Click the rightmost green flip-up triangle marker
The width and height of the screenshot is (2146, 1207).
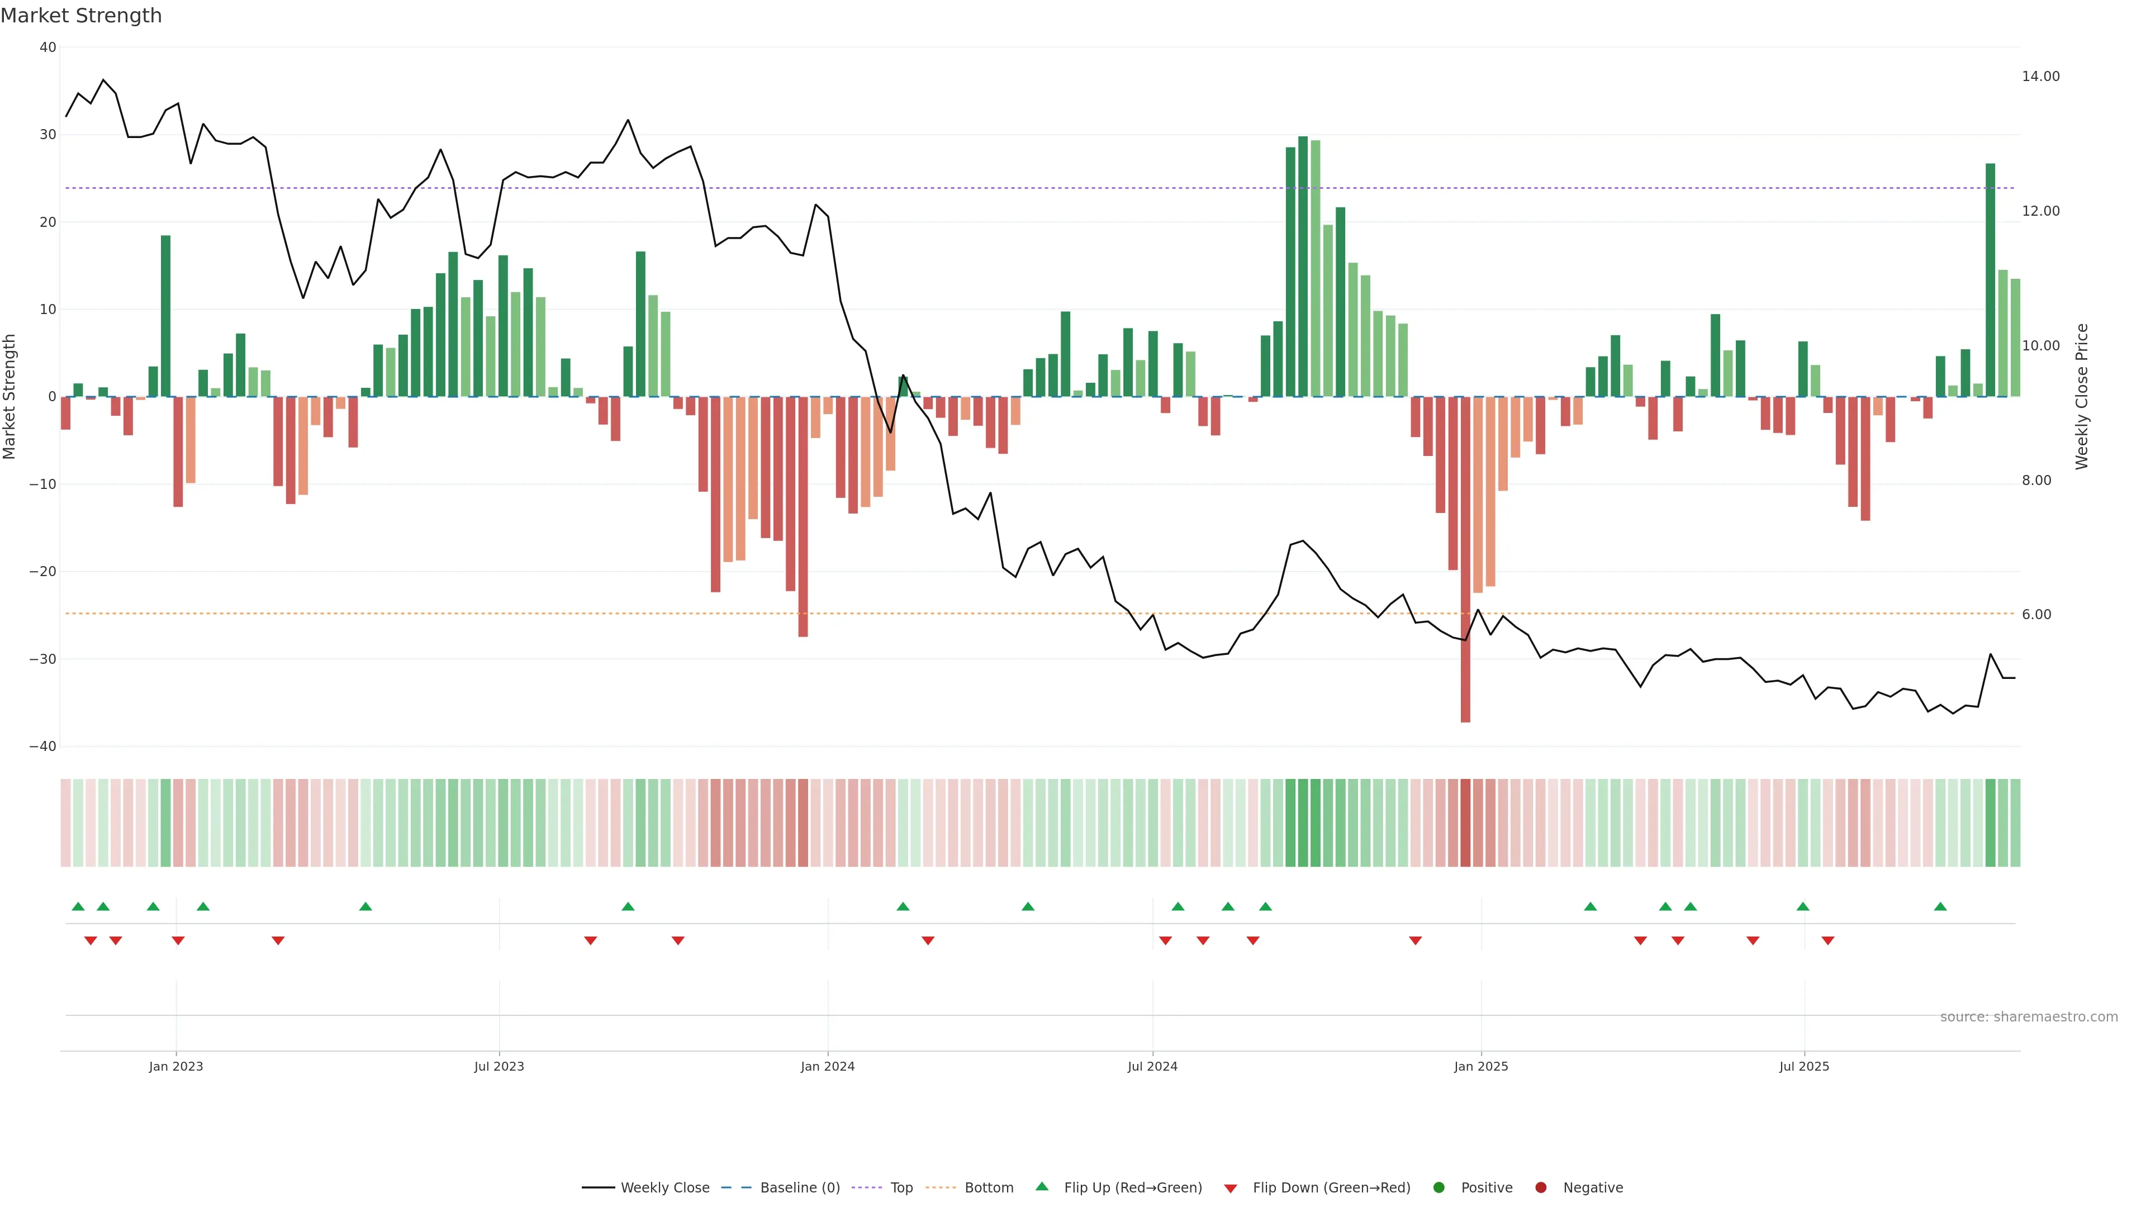[1940, 906]
